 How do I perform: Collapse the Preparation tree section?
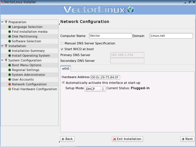(2, 22)
